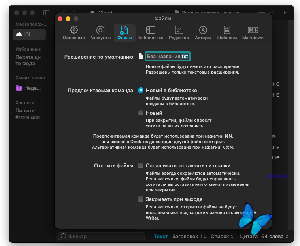Select the Новый в библиотеке radio option

coord(141,90)
